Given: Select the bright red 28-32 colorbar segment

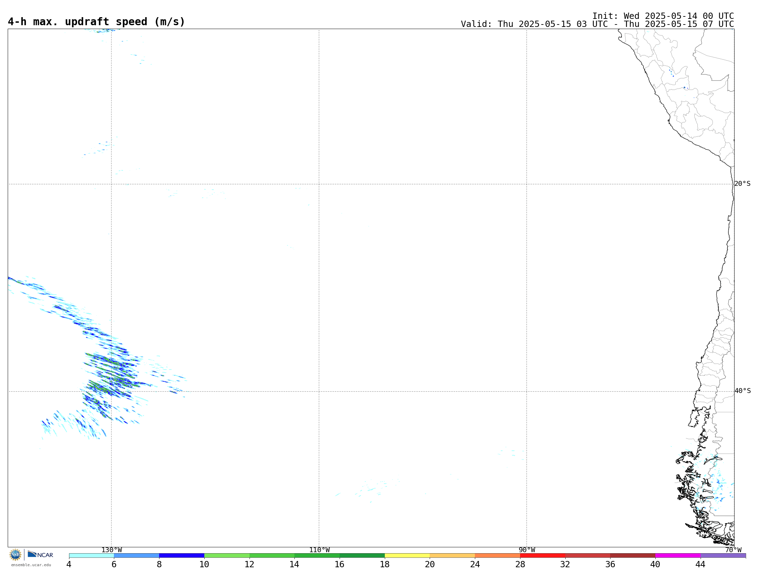Looking at the screenshot, I should coord(543,556).
